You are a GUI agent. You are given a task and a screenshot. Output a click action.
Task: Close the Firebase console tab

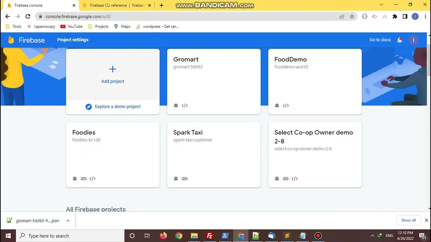coord(74,5)
